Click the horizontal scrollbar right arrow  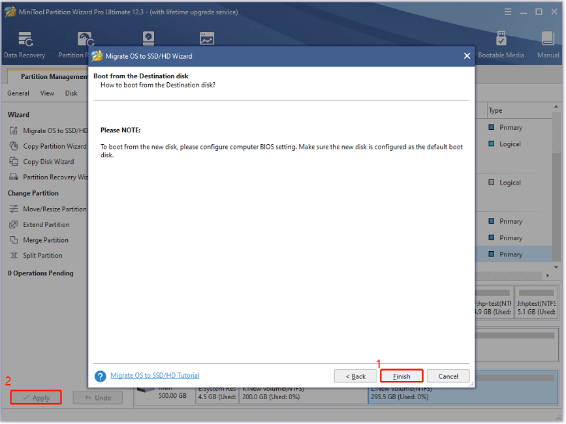click(548, 276)
